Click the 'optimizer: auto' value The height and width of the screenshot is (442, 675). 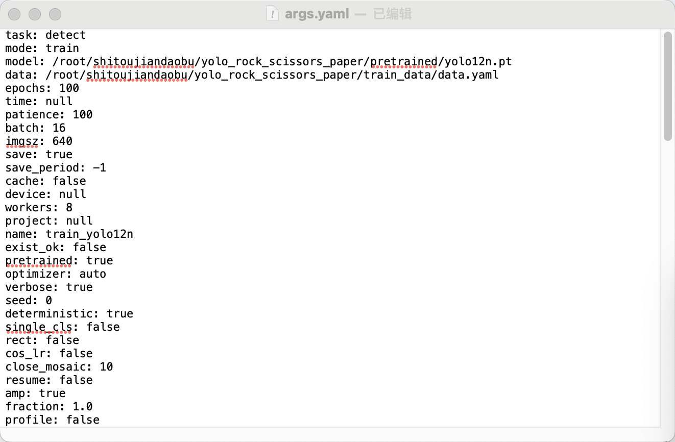(x=93, y=274)
